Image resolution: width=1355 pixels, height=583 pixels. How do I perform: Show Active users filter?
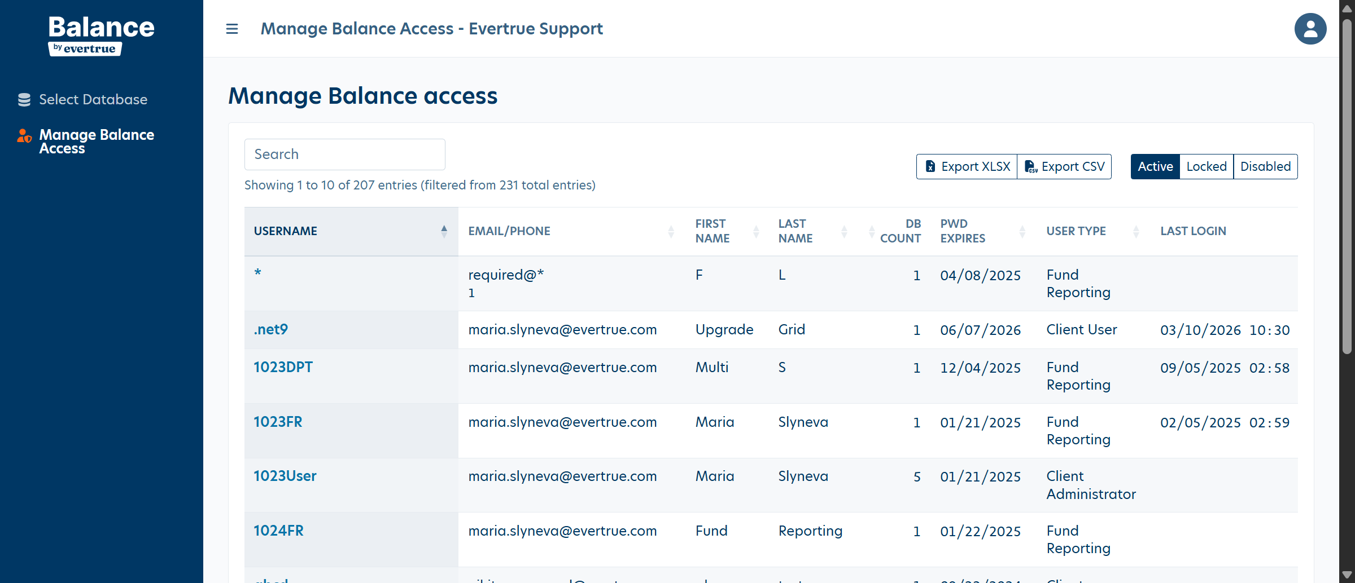1155,167
